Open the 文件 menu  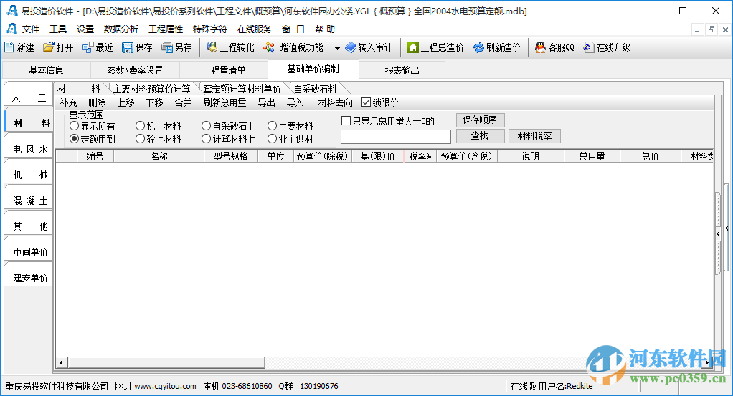[x=31, y=29]
